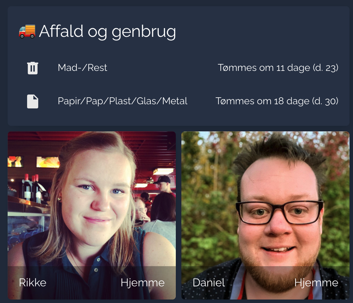Click the bottom caption bar on Daniel's card

pyautogui.click(x=265, y=283)
